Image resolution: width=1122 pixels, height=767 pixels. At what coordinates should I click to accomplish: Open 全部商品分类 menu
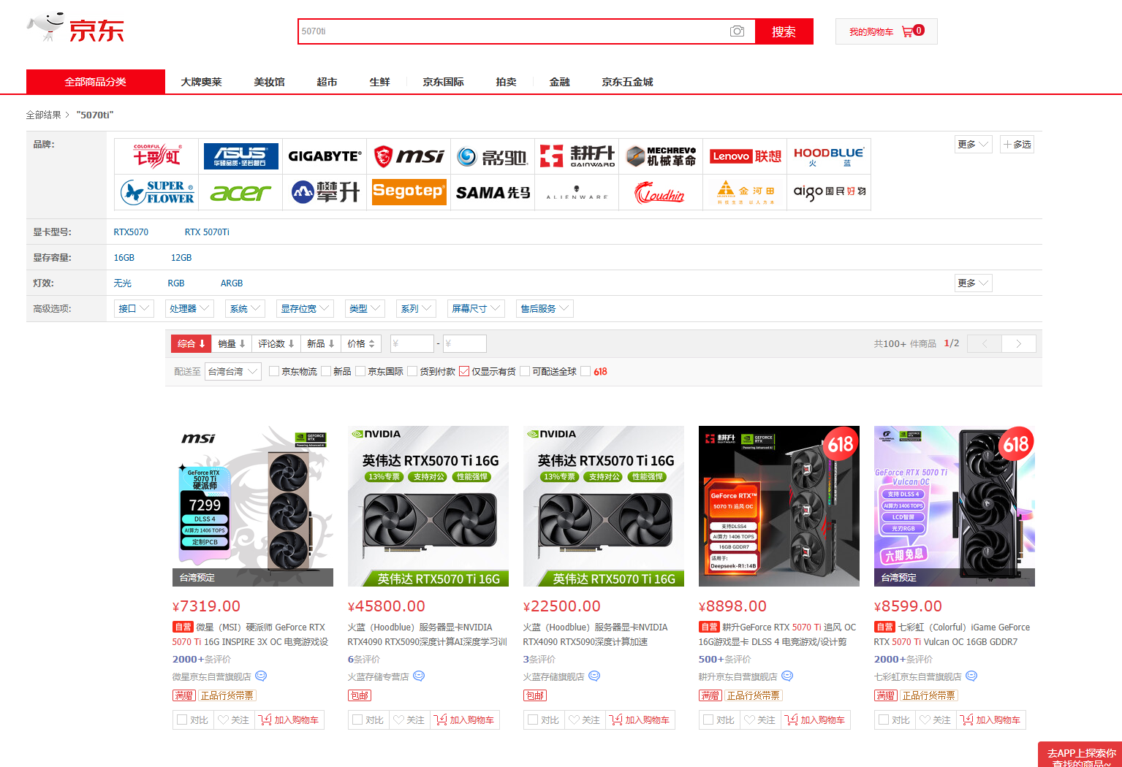[x=96, y=82]
